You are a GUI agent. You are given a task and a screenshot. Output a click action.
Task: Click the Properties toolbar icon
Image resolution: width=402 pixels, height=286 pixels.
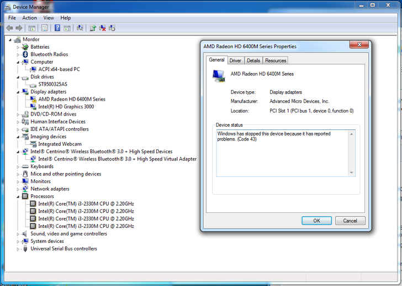point(45,28)
